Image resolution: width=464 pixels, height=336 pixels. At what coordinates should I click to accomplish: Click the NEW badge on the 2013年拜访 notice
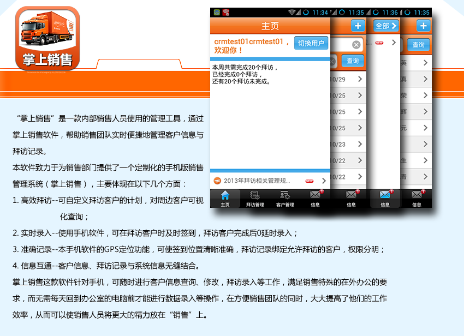pyautogui.click(x=309, y=181)
